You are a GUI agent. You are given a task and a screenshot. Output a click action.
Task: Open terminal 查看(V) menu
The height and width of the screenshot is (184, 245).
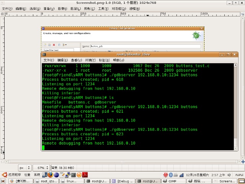point(77,60)
